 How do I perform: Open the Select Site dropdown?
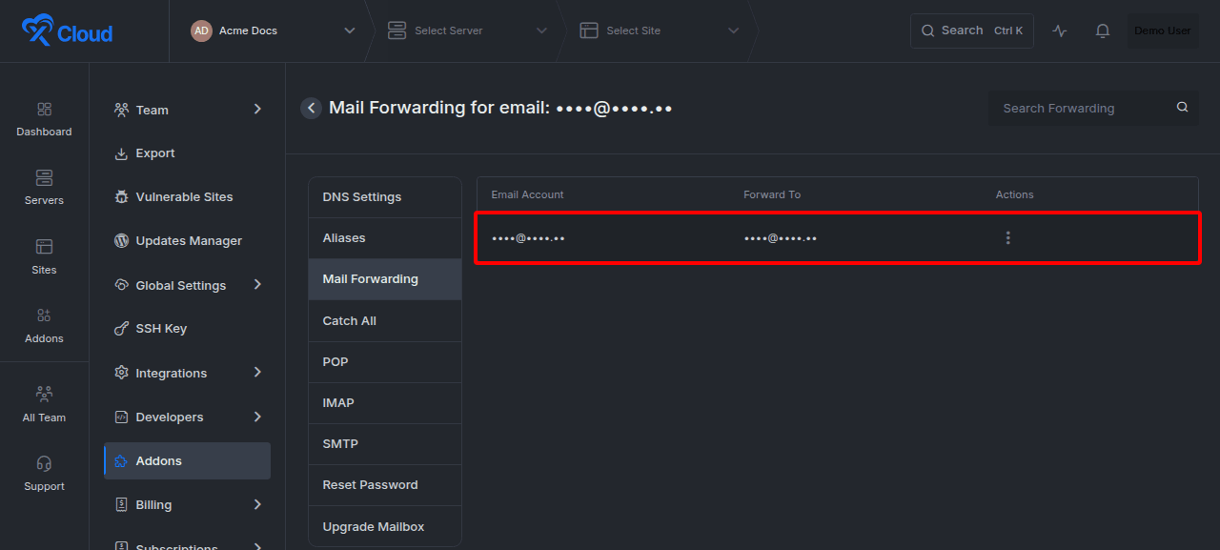[x=660, y=31]
